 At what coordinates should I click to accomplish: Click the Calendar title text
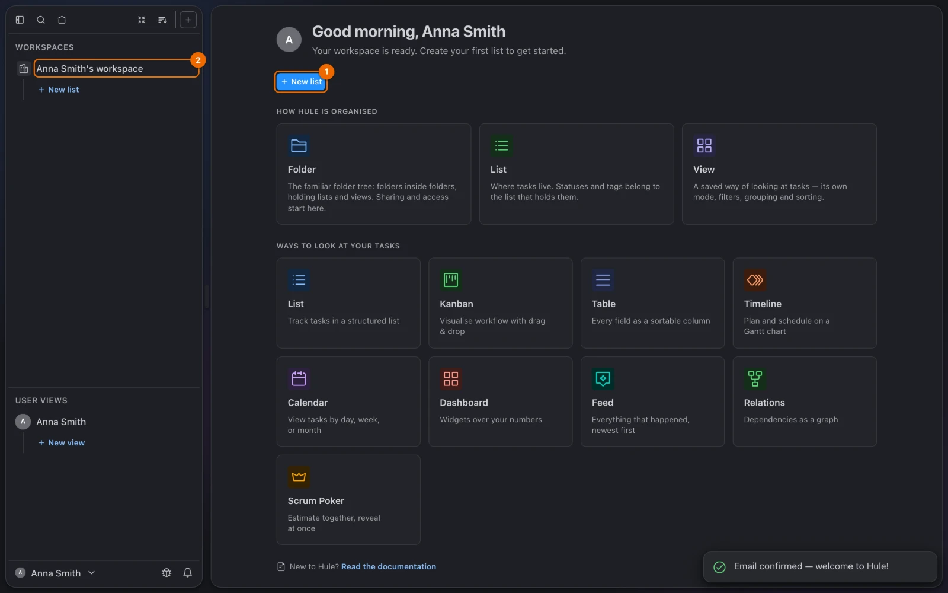tap(308, 403)
